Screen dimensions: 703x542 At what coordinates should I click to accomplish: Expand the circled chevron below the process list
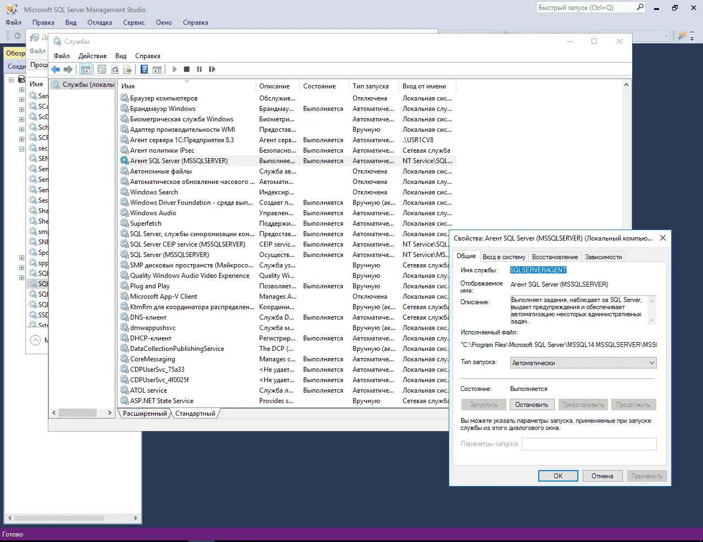36,340
